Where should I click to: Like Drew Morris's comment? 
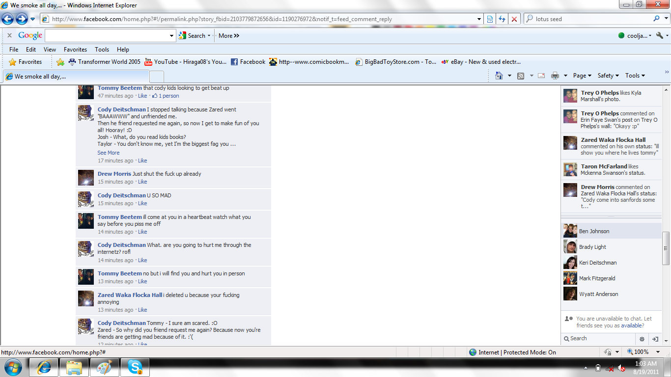pyautogui.click(x=142, y=182)
